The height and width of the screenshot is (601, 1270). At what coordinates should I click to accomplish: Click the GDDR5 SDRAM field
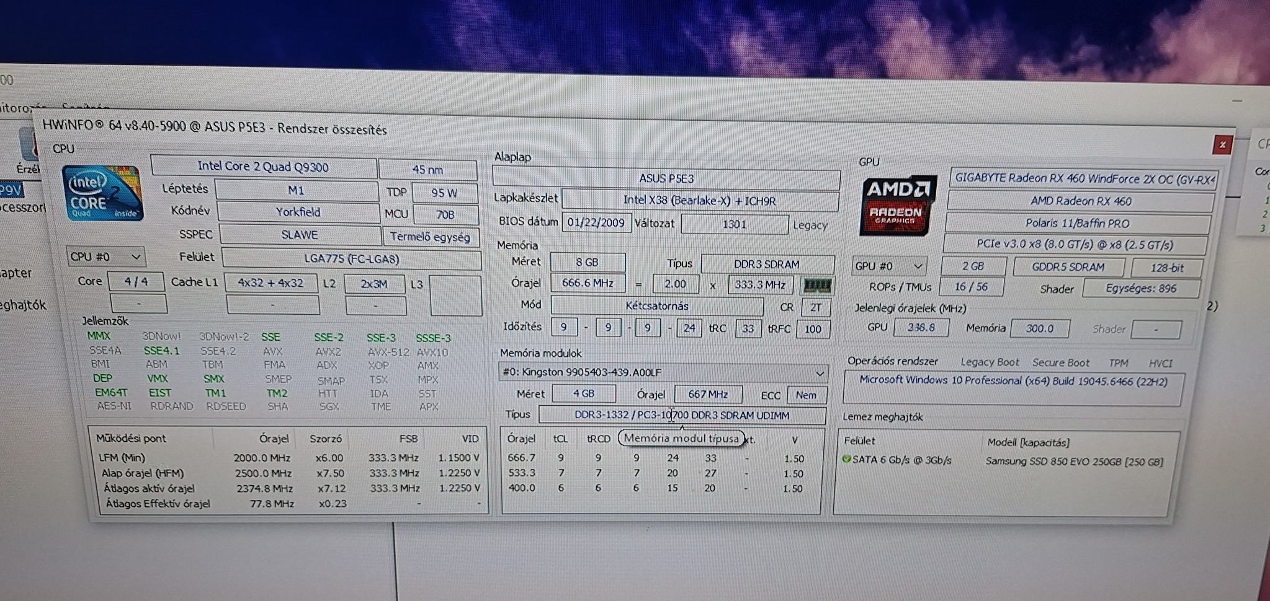click(x=1068, y=267)
